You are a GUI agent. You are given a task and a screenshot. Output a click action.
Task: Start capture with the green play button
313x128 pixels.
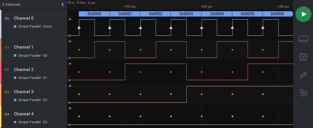tap(303, 14)
